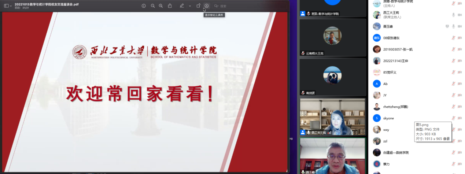This screenshot has width=465, height=174.
Task: Select the 南剑波 video tile
Action: pos(333,77)
